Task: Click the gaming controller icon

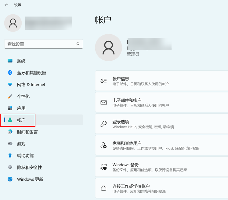Action: tap(10, 144)
